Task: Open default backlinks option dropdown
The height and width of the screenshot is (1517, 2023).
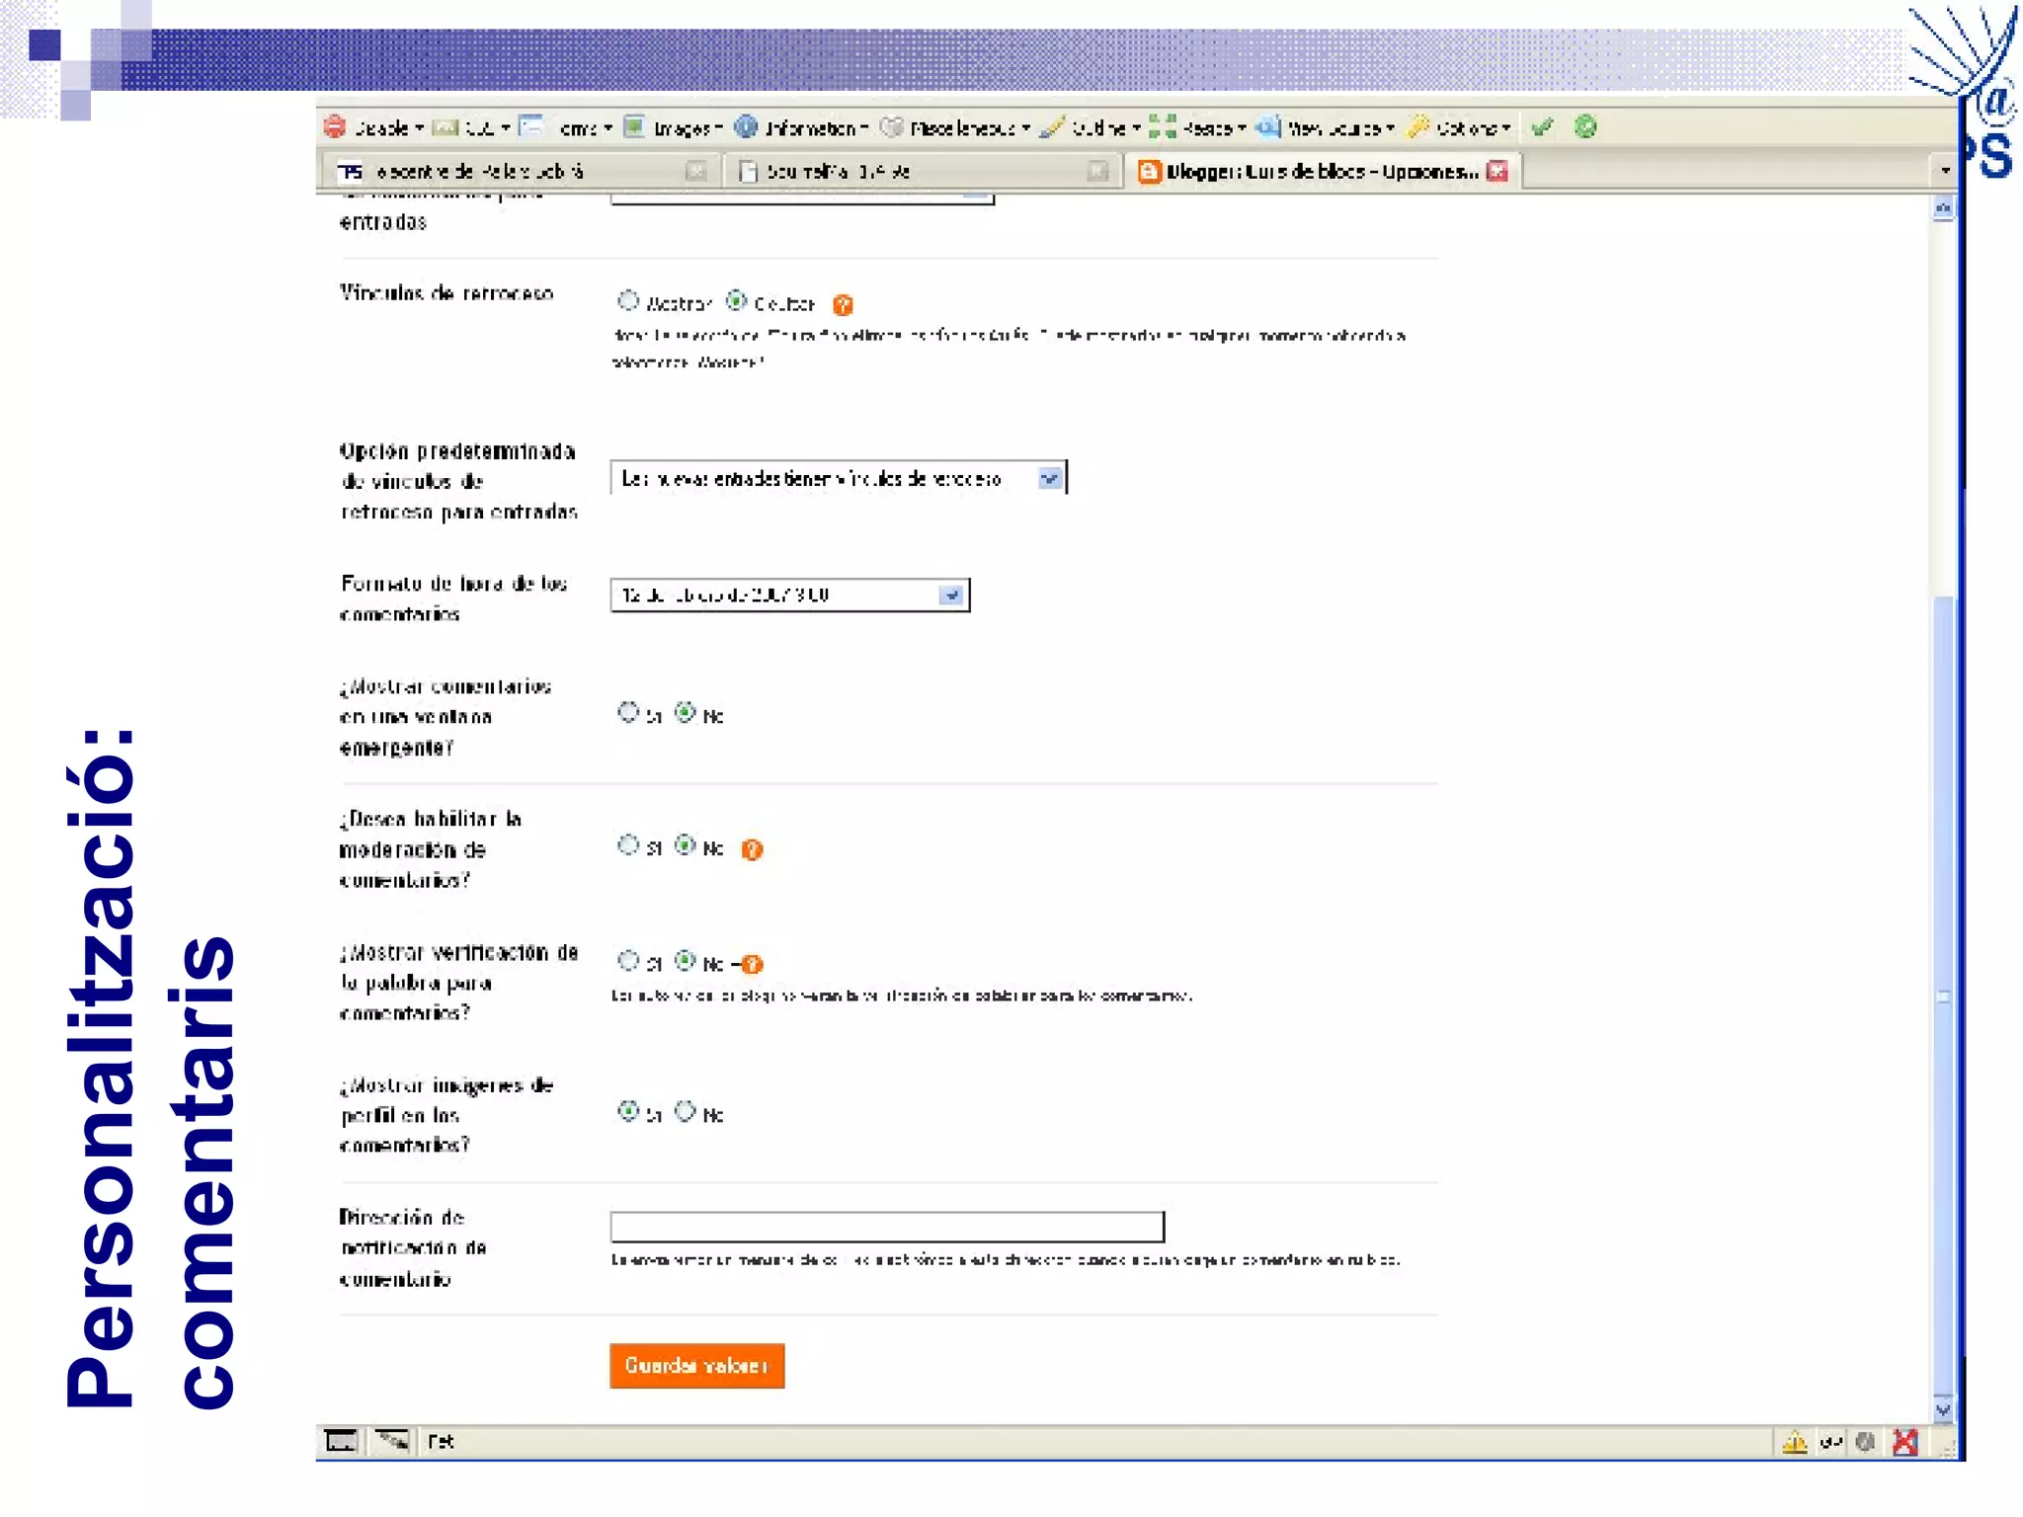Action: (1050, 479)
